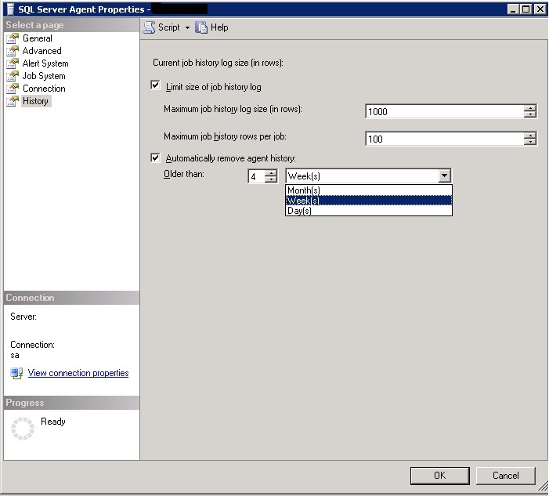Click the 'sa' connection value
The height and width of the screenshot is (496, 549).
point(15,355)
